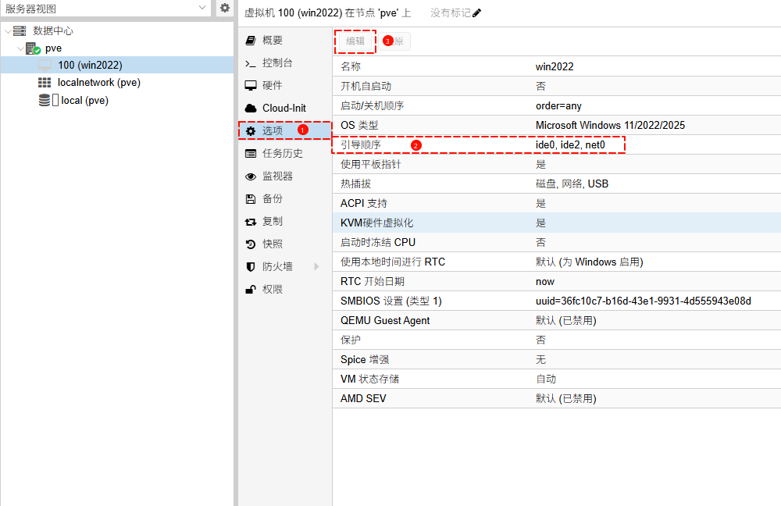781x506 pixels.
Task: Open the 硬件 hardware panel
Action: coord(272,85)
